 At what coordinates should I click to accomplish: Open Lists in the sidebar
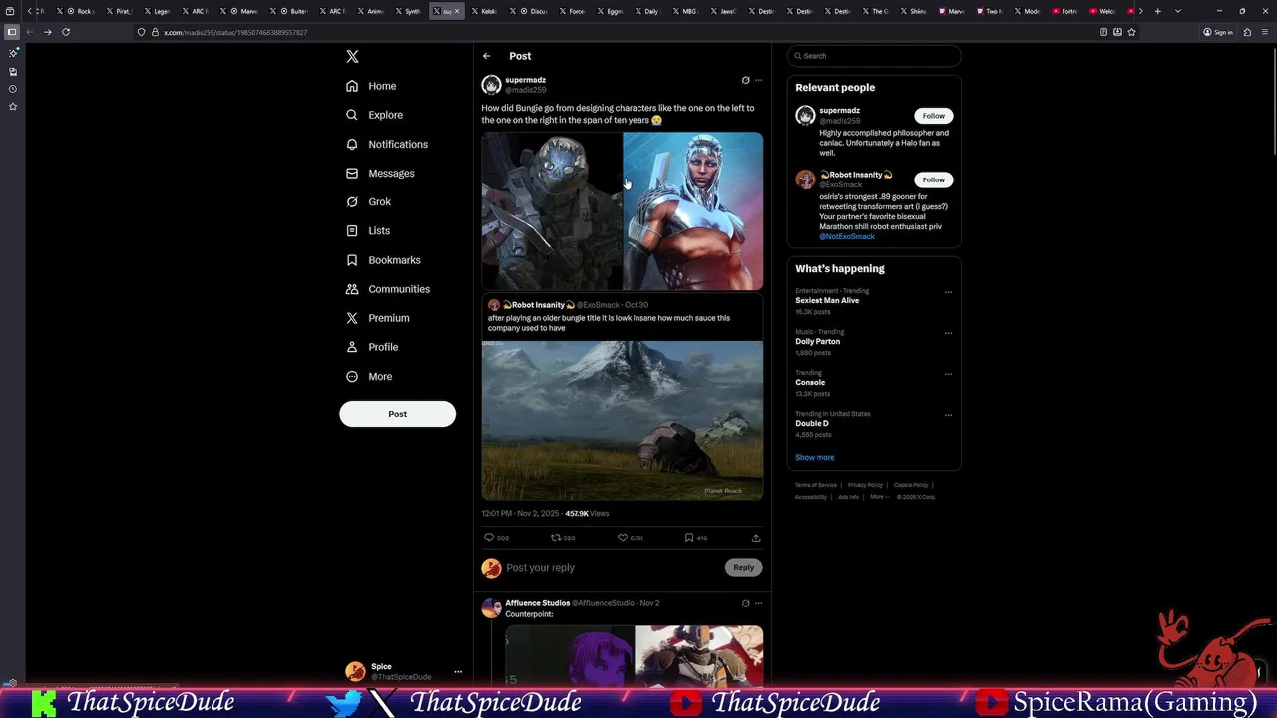coord(368,230)
